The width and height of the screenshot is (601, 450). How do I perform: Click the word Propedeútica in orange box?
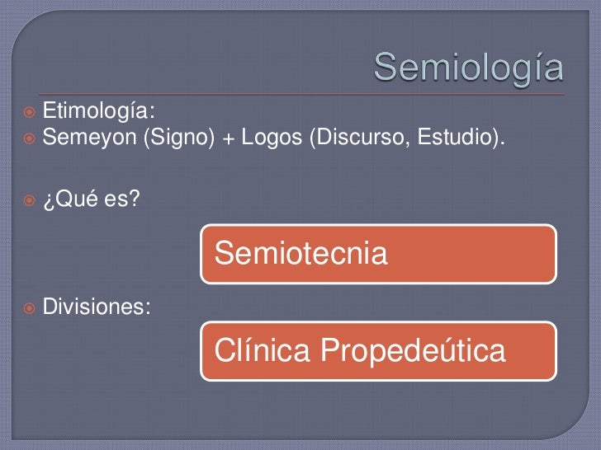click(412, 353)
